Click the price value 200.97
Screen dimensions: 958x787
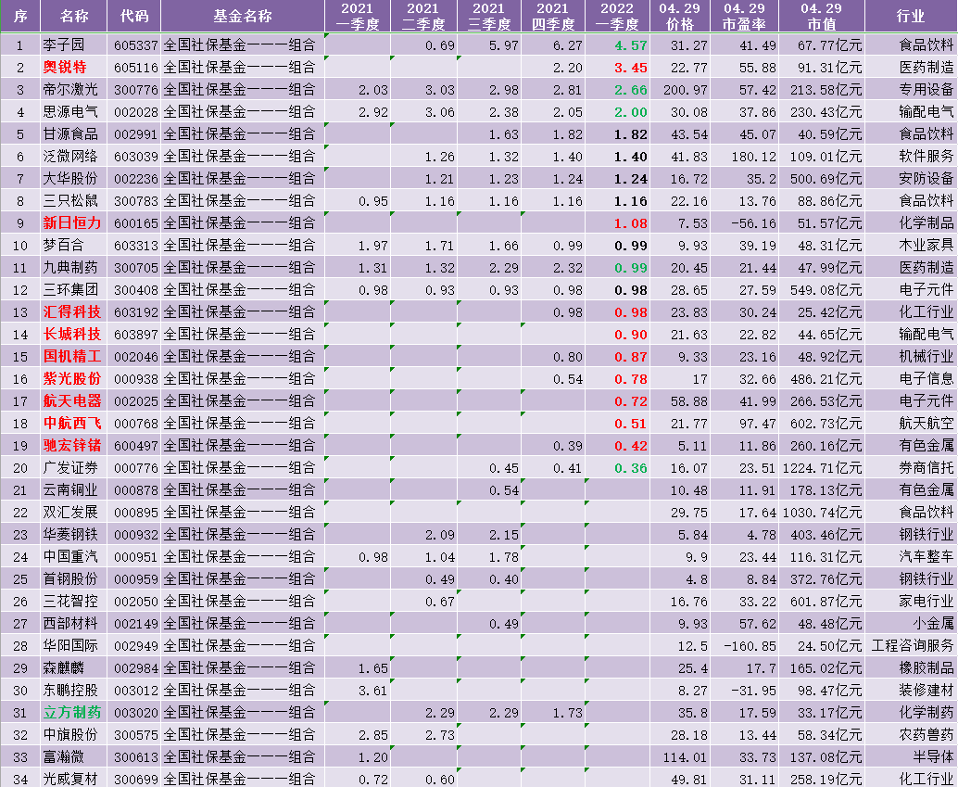click(686, 91)
